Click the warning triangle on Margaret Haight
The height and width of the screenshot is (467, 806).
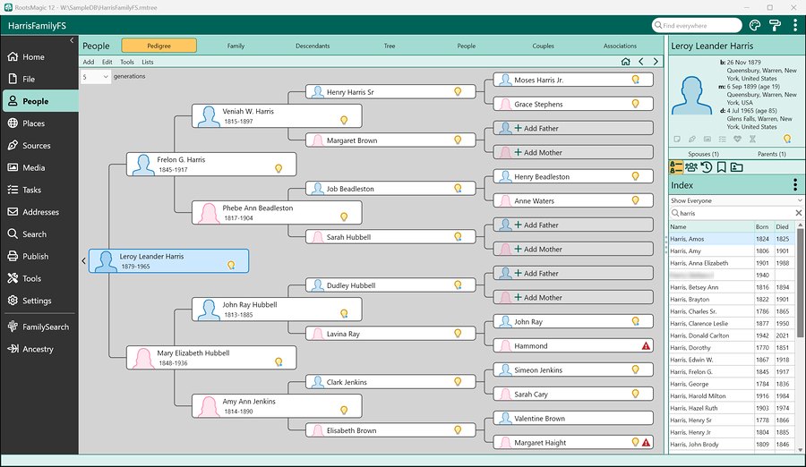click(646, 442)
